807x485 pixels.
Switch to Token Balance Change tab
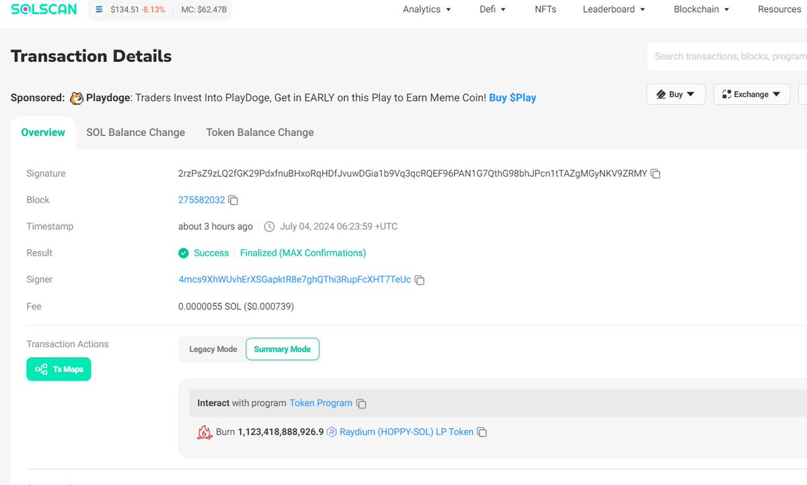(x=260, y=133)
